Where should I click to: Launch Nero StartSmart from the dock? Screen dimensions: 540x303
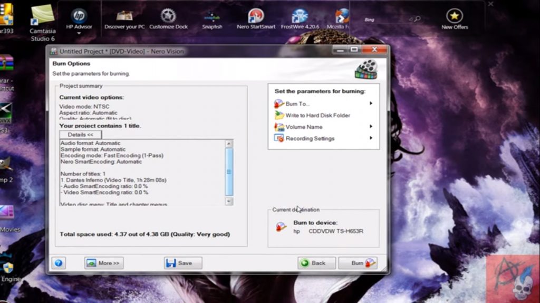coord(256,18)
